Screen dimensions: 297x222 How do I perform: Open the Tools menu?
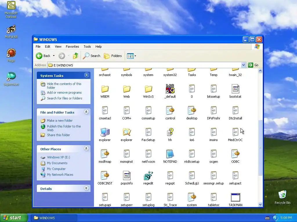pyautogui.click(x=87, y=47)
